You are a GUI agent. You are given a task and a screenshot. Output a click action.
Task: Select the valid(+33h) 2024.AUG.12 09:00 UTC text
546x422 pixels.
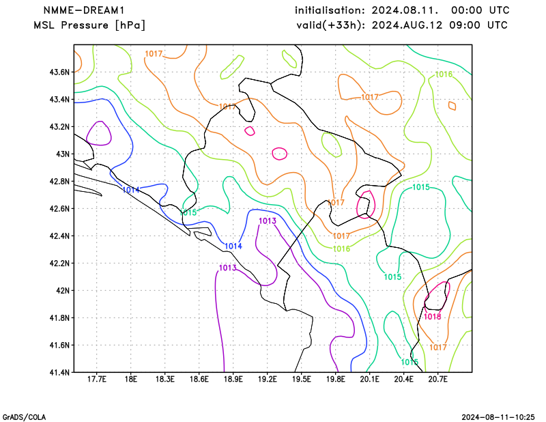coord(402,25)
